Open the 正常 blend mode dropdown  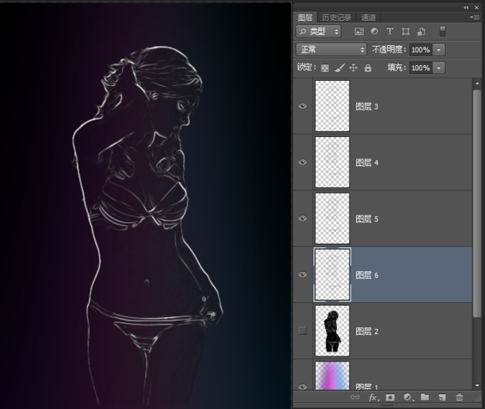(x=331, y=49)
